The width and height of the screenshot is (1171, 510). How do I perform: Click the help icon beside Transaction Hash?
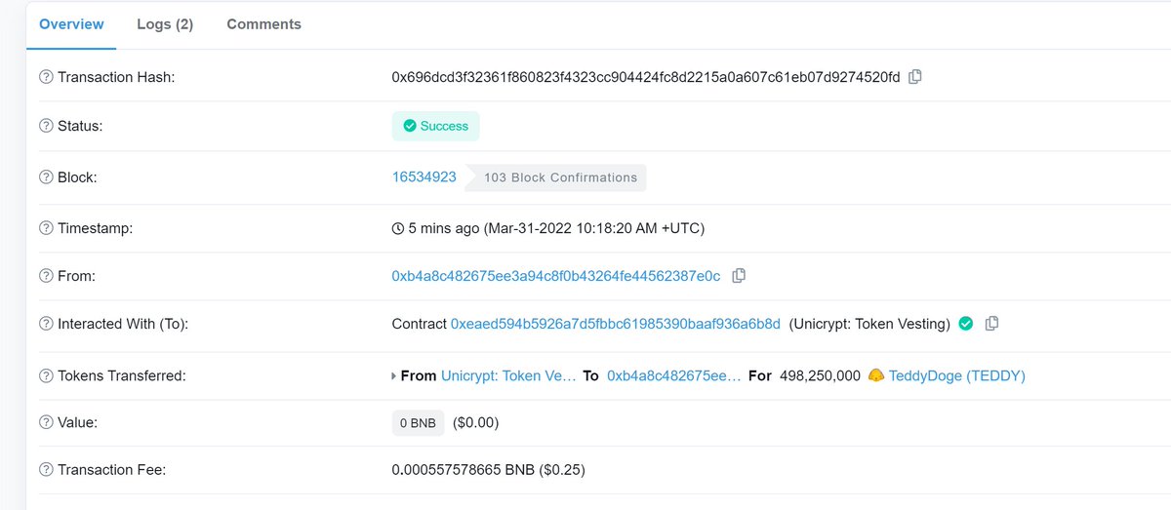(46, 77)
